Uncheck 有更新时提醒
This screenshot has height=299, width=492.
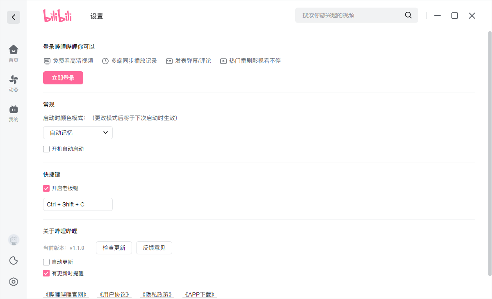(46, 273)
